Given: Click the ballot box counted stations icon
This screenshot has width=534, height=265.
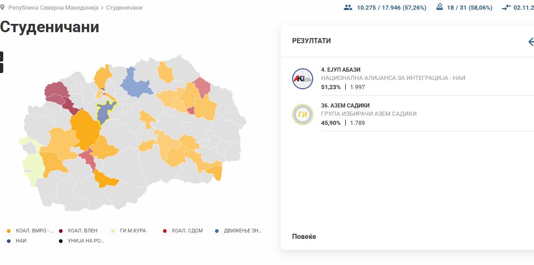Looking at the screenshot, I should coord(440,7).
